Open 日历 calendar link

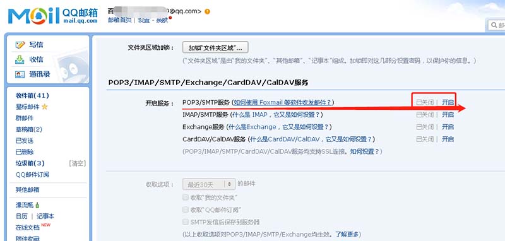[21, 216]
